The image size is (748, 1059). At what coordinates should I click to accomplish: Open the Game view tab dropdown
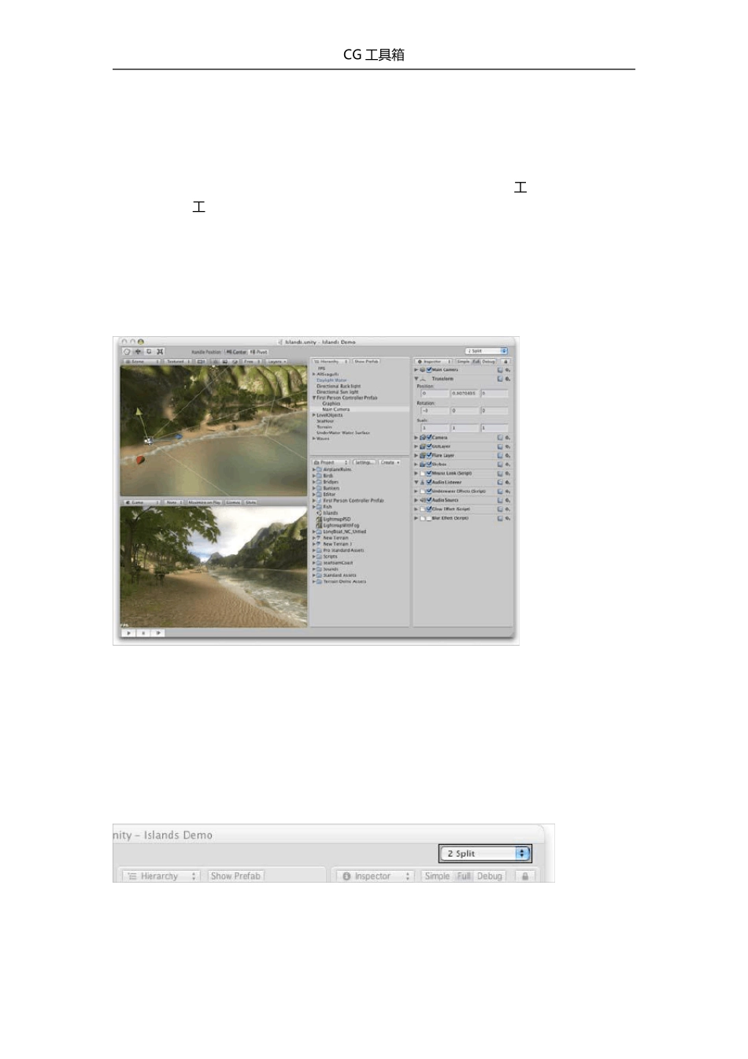(x=142, y=502)
